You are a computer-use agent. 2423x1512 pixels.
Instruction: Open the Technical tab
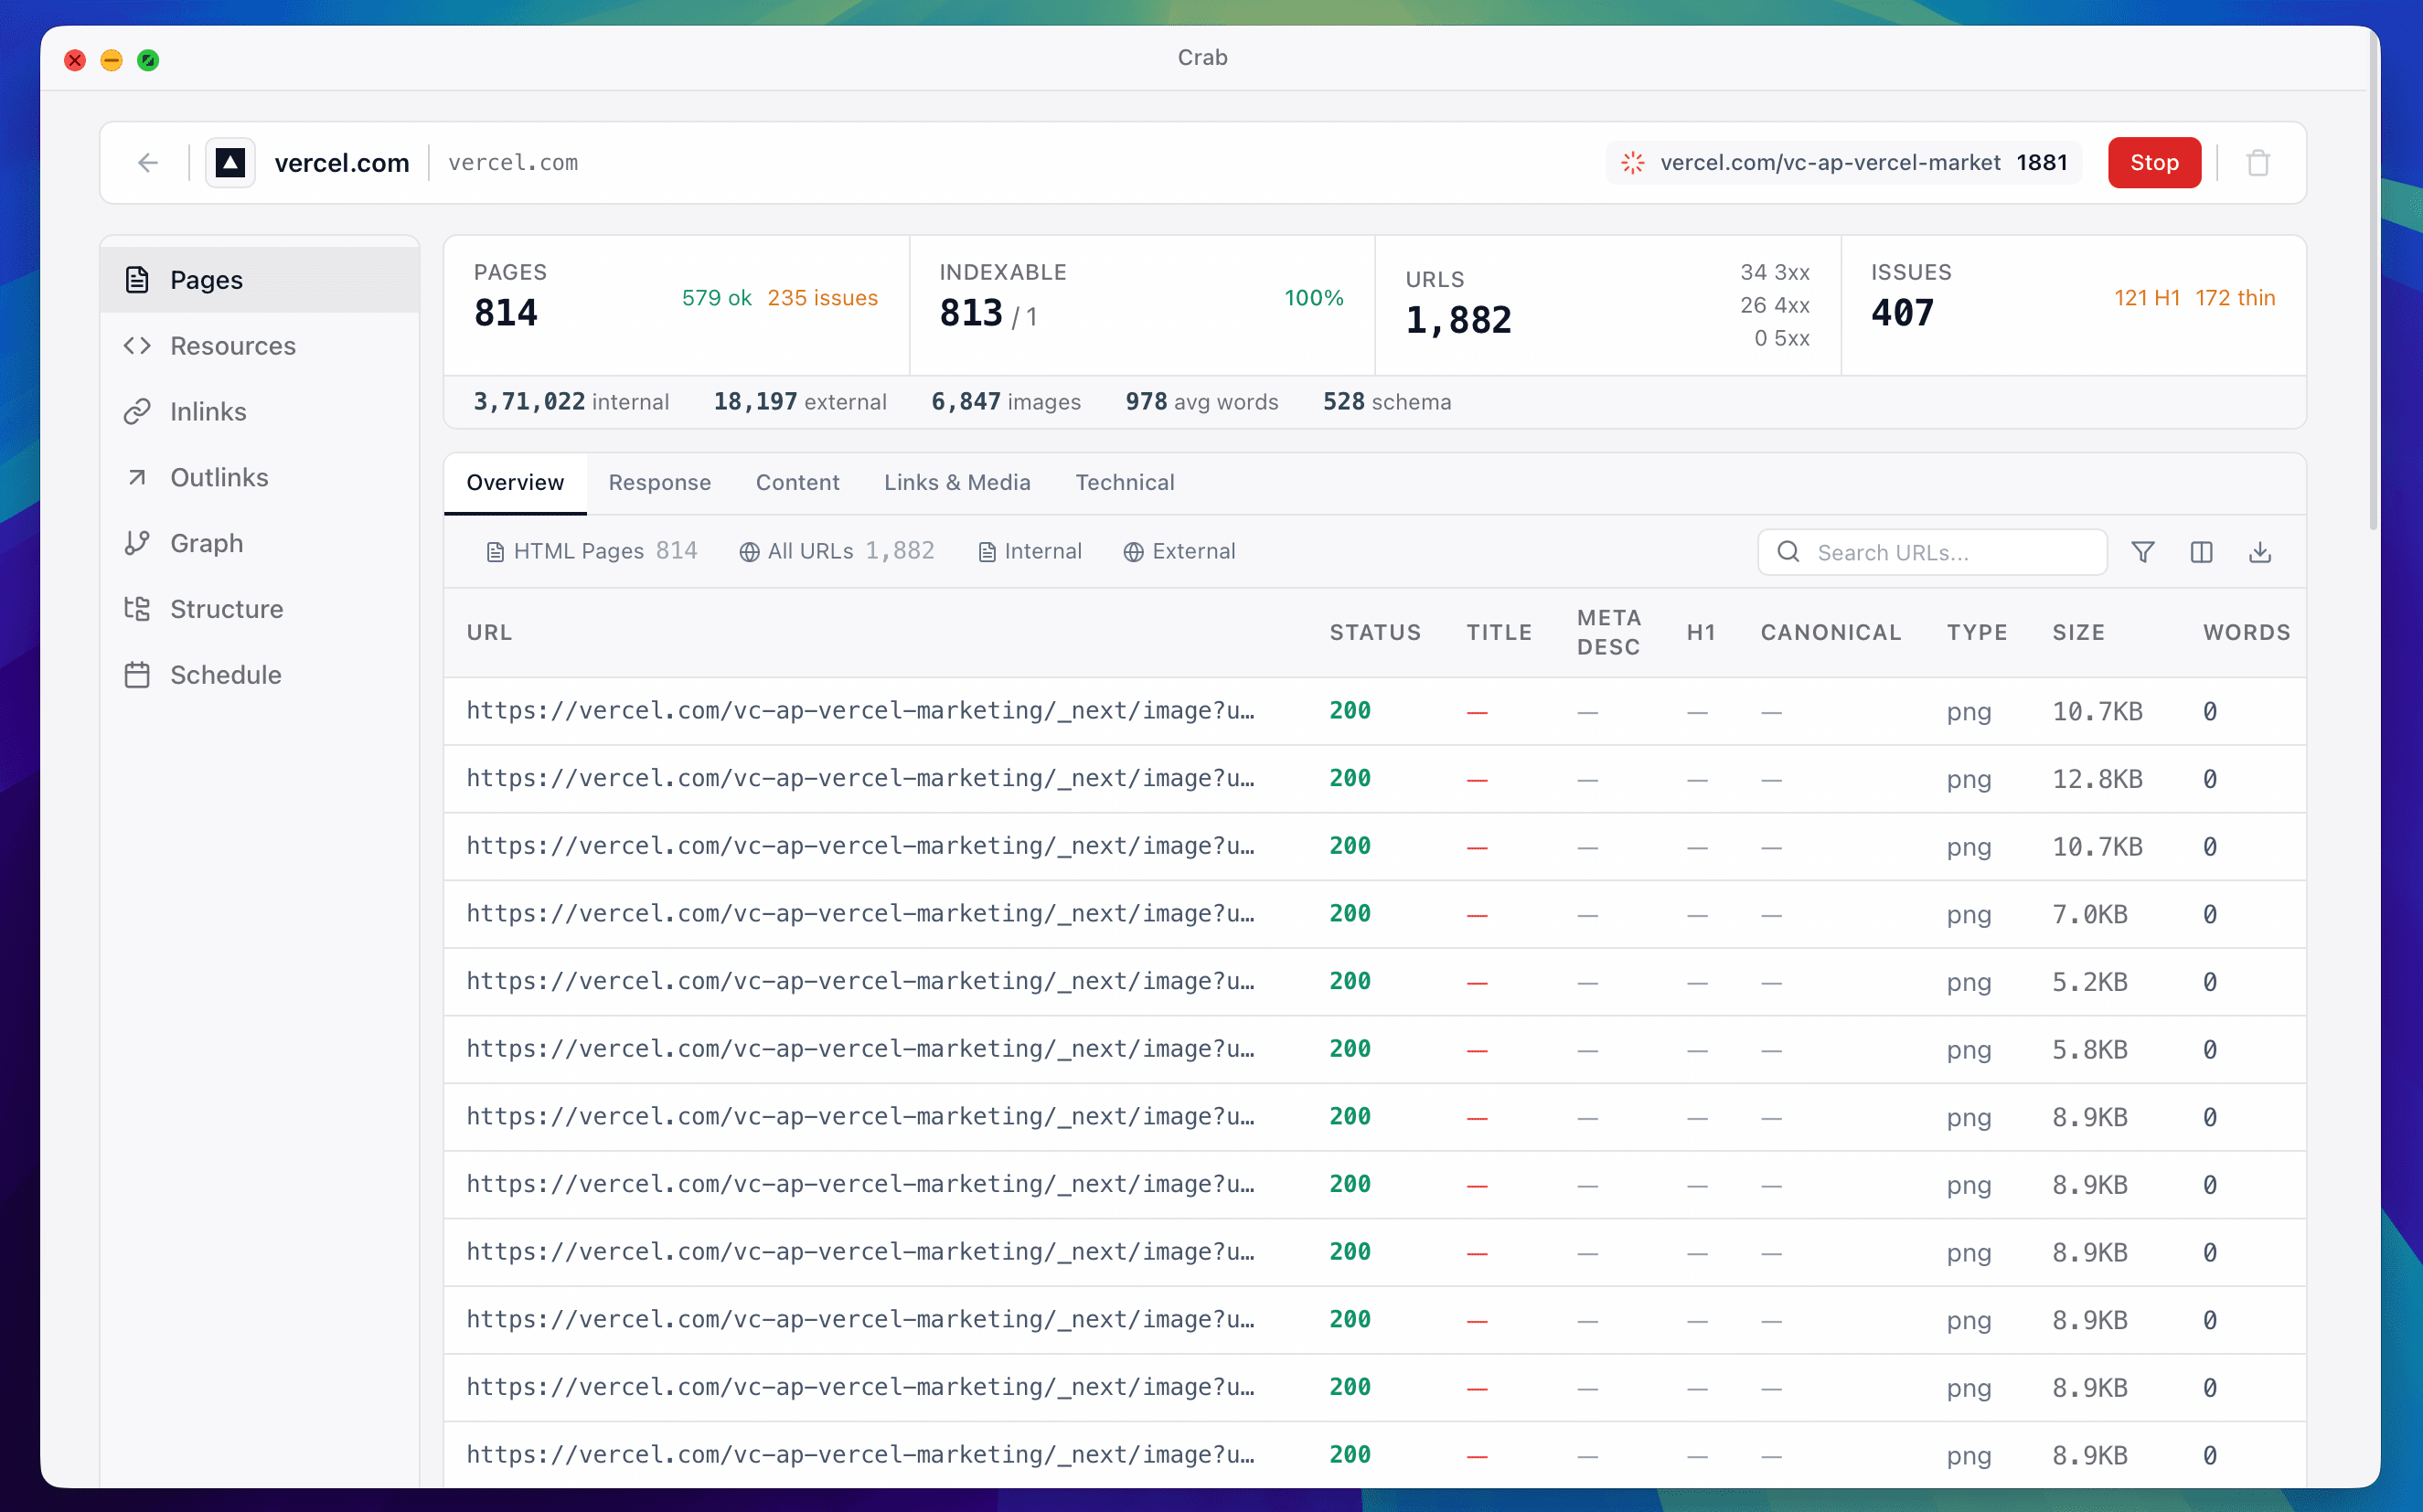click(x=1125, y=482)
